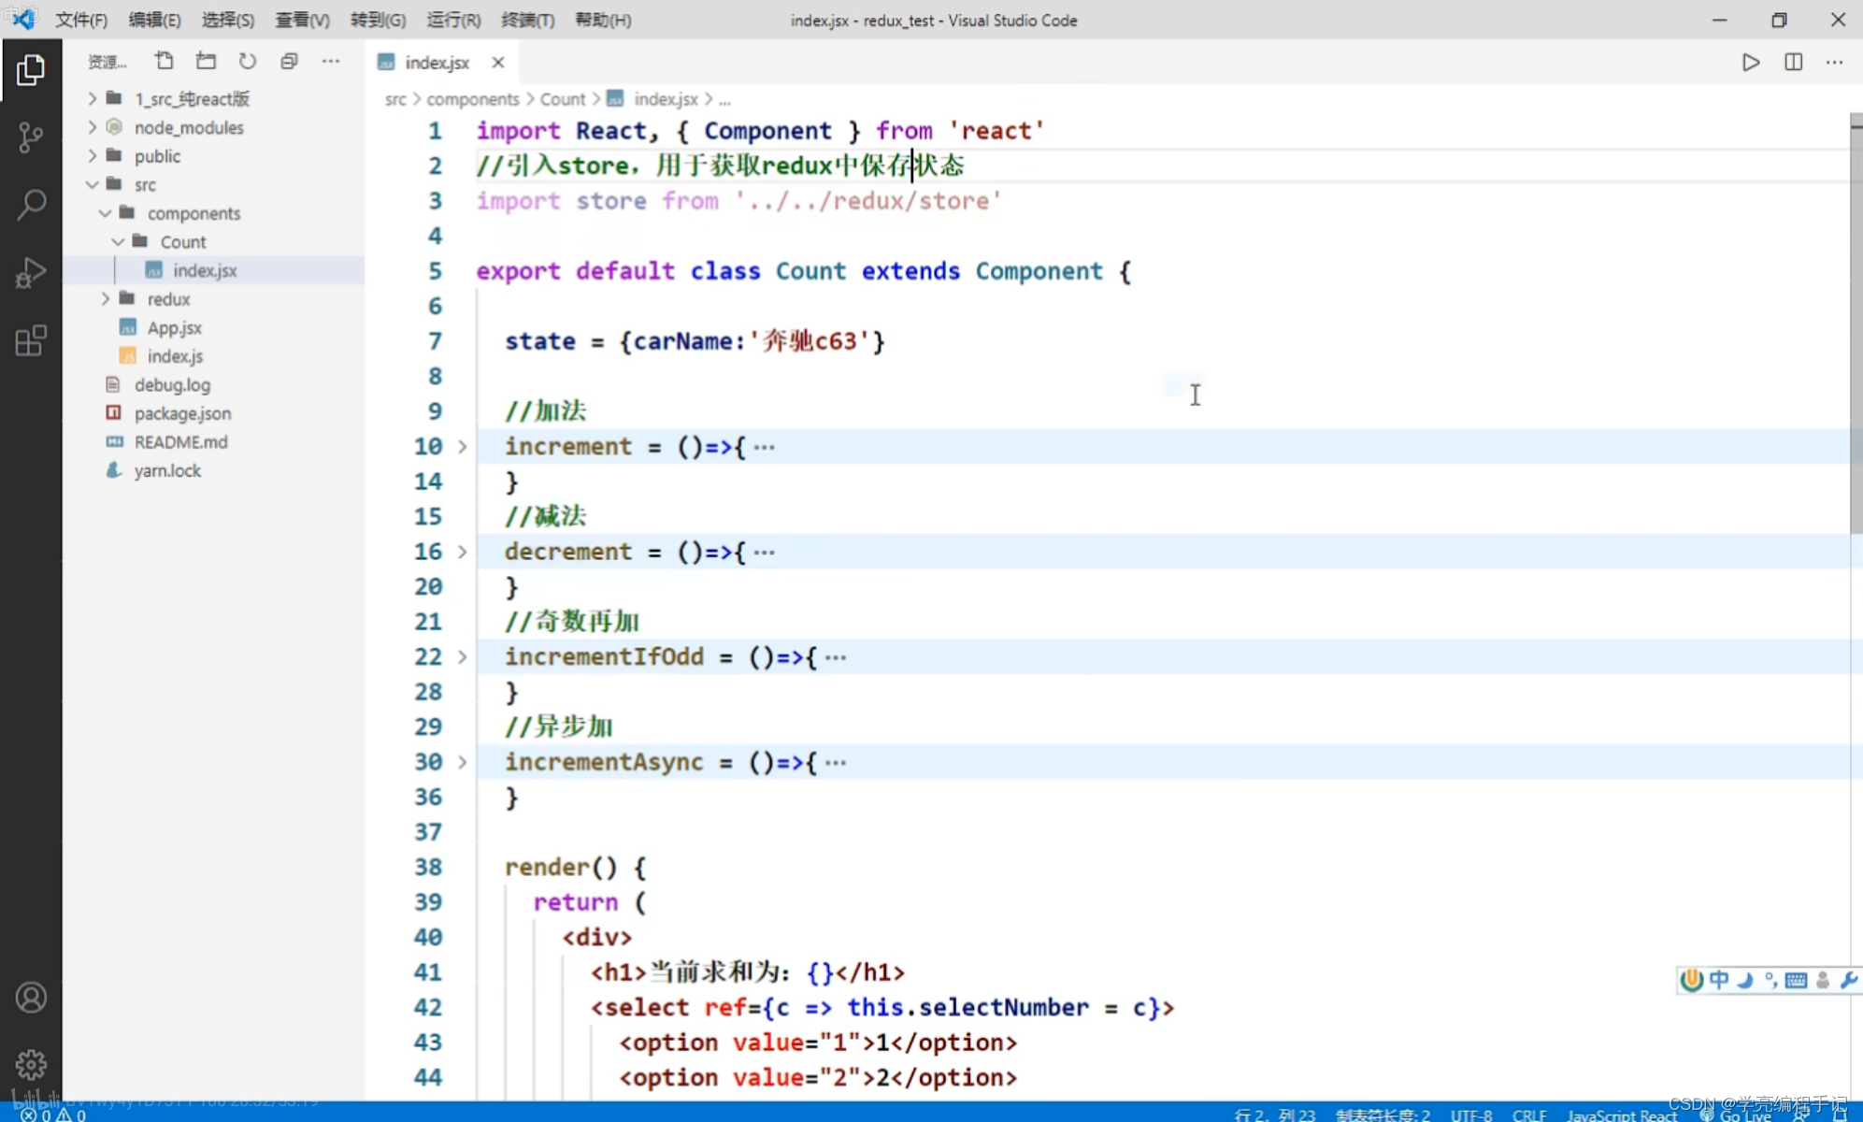Click the CRLF line ending indicator
Viewport: 1863px width, 1122px height.
(x=1527, y=1115)
